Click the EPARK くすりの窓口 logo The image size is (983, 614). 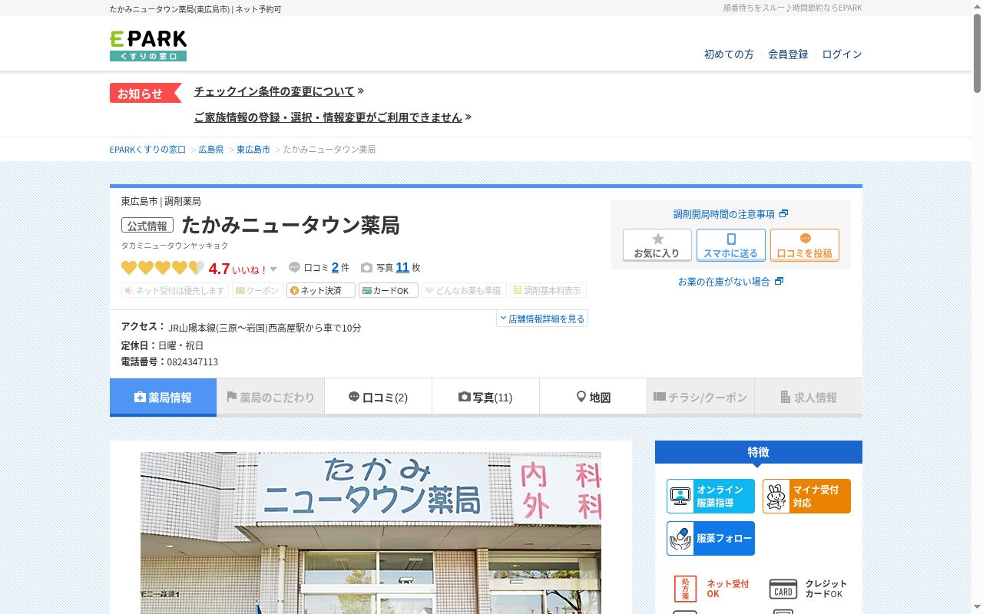148,46
